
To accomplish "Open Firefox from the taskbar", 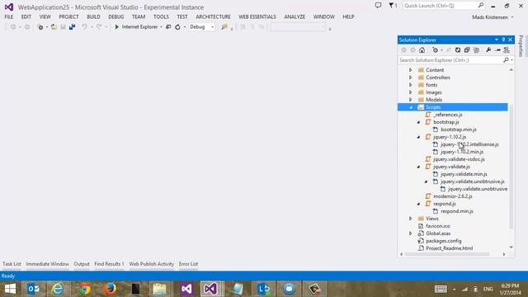I will pos(110,289).
